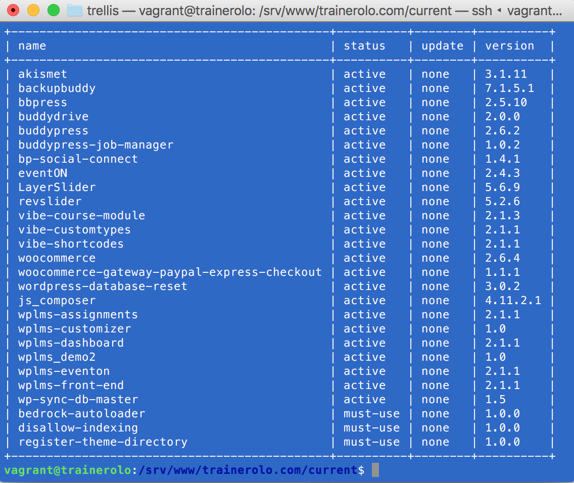This screenshot has width=574, height=483.
Task: Click the "wplms-eventon" plugin name
Action: pos(64,371)
